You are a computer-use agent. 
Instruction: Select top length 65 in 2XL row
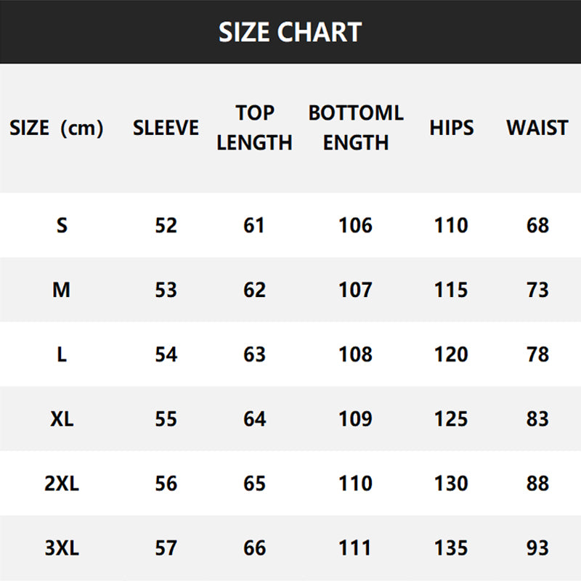[255, 484]
